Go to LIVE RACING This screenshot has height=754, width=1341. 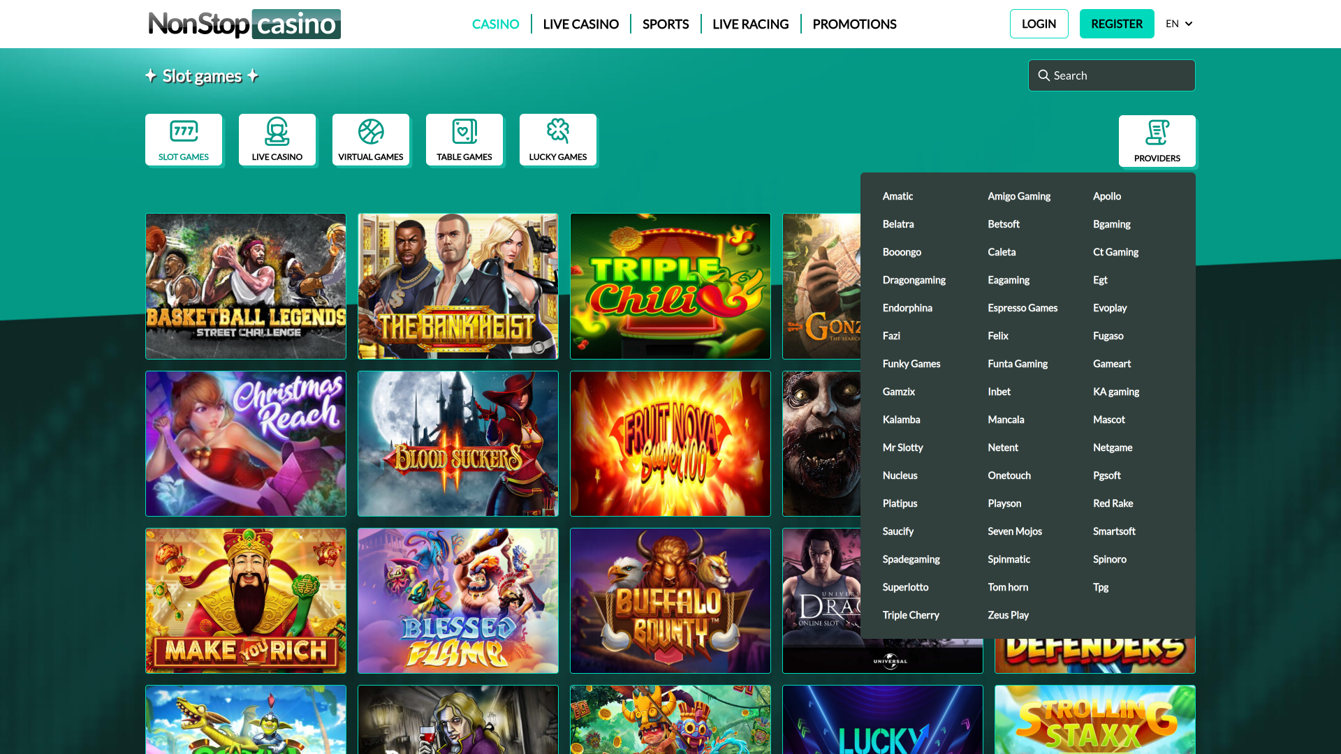(749, 23)
